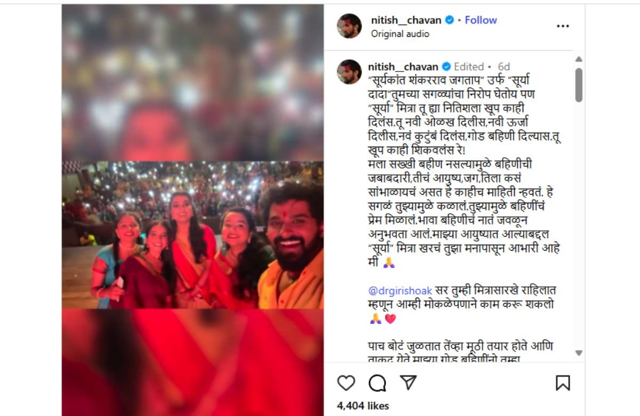Click the group selfie photo in the post

[193, 235]
